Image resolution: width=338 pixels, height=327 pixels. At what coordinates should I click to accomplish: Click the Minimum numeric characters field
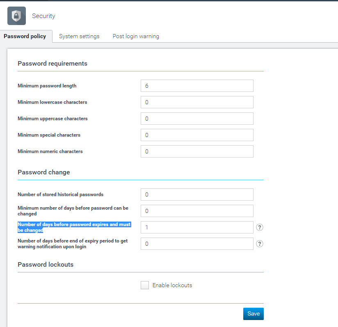pyautogui.click(x=197, y=151)
